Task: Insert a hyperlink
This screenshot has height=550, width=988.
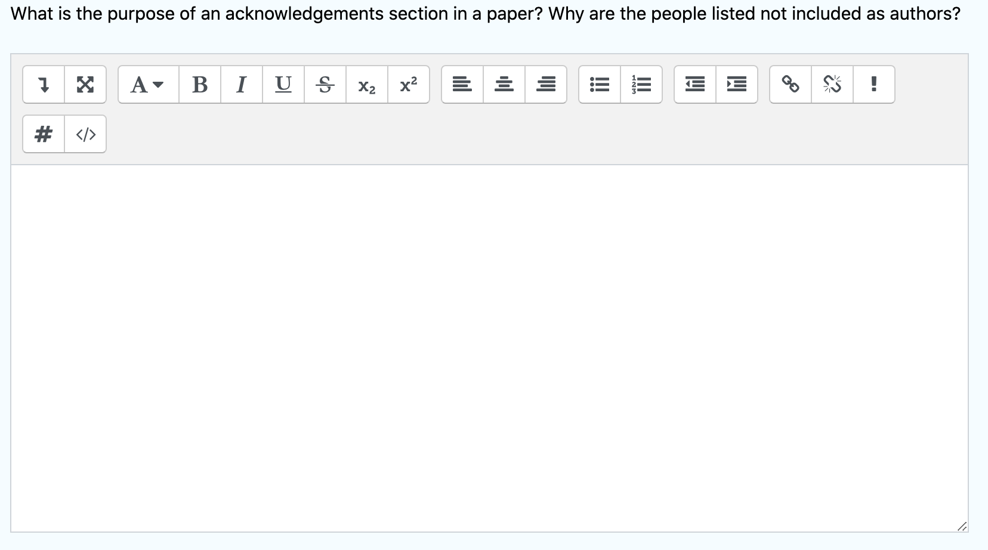Action: 791,85
